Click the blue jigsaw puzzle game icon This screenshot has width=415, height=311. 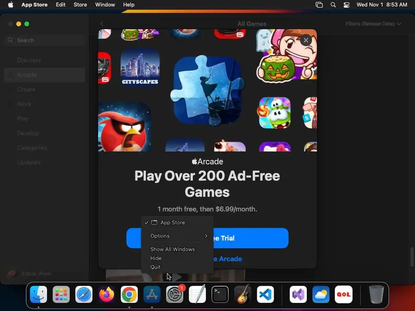[x=207, y=90]
